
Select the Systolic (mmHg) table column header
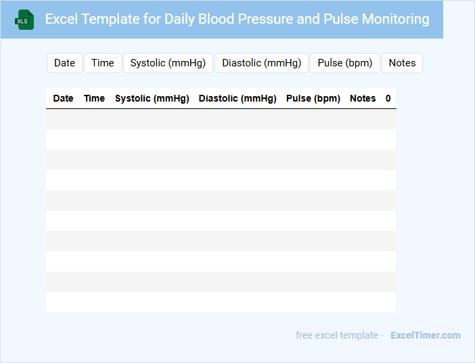tap(152, 98)
